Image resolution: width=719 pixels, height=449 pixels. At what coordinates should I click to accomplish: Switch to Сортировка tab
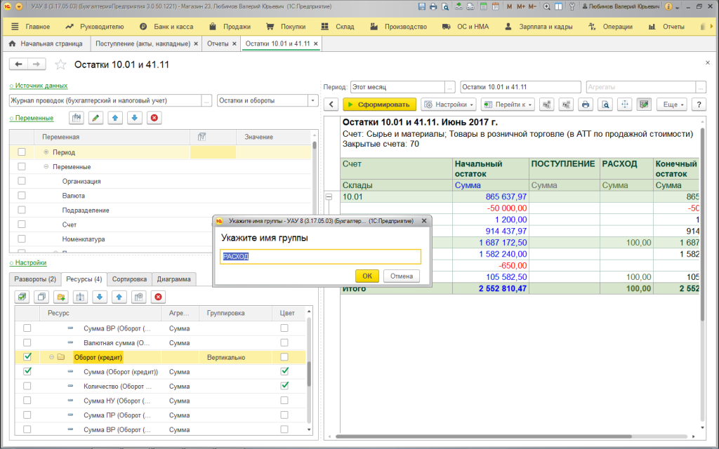click(129, 279)
